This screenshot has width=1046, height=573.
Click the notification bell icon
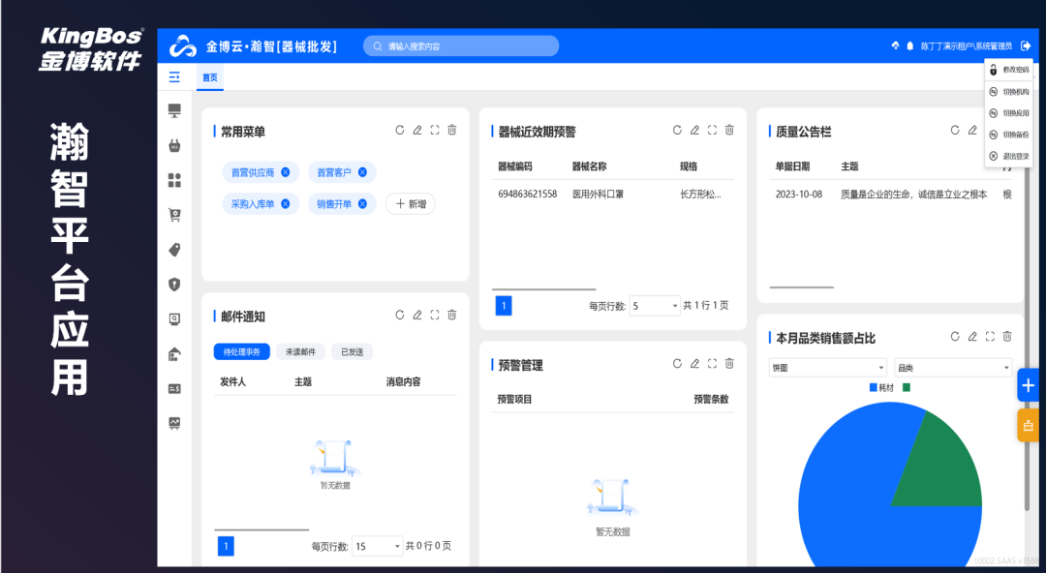pos(910,46)
